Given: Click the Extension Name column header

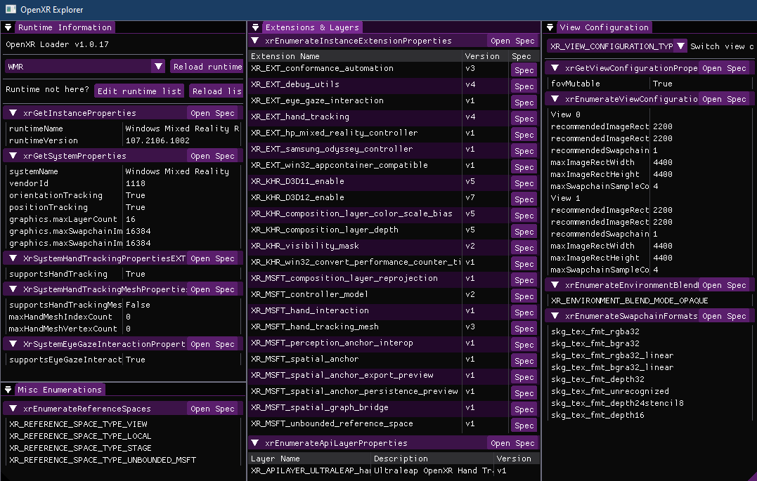Looking at the screenshot, I should [355, 56].
